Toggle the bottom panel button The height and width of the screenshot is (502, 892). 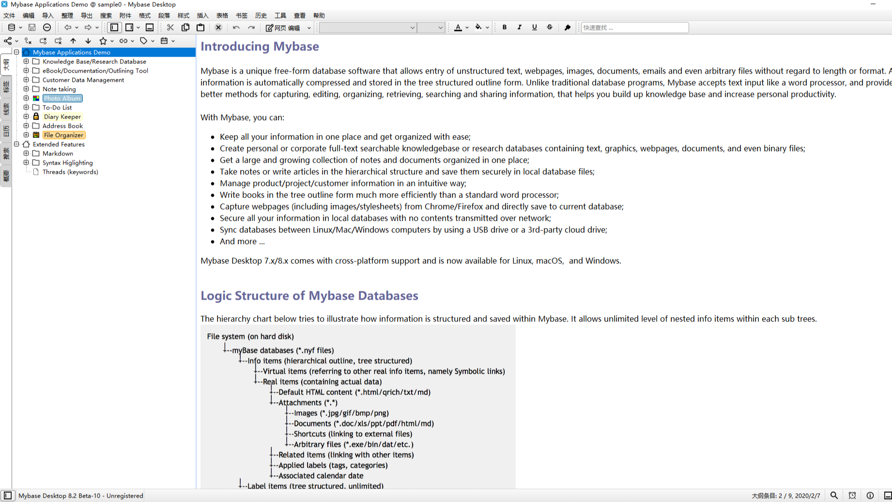click(x=150, y=28)
